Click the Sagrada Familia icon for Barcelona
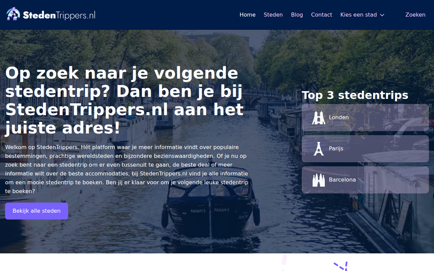Image resolution: width=434 pixels, height=271 pixels. coord(319,180)
